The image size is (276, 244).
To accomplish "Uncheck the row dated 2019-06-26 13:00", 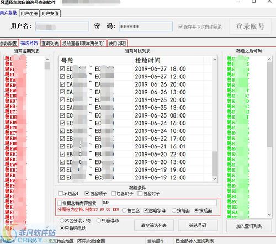I will click(x=62, y=92).
